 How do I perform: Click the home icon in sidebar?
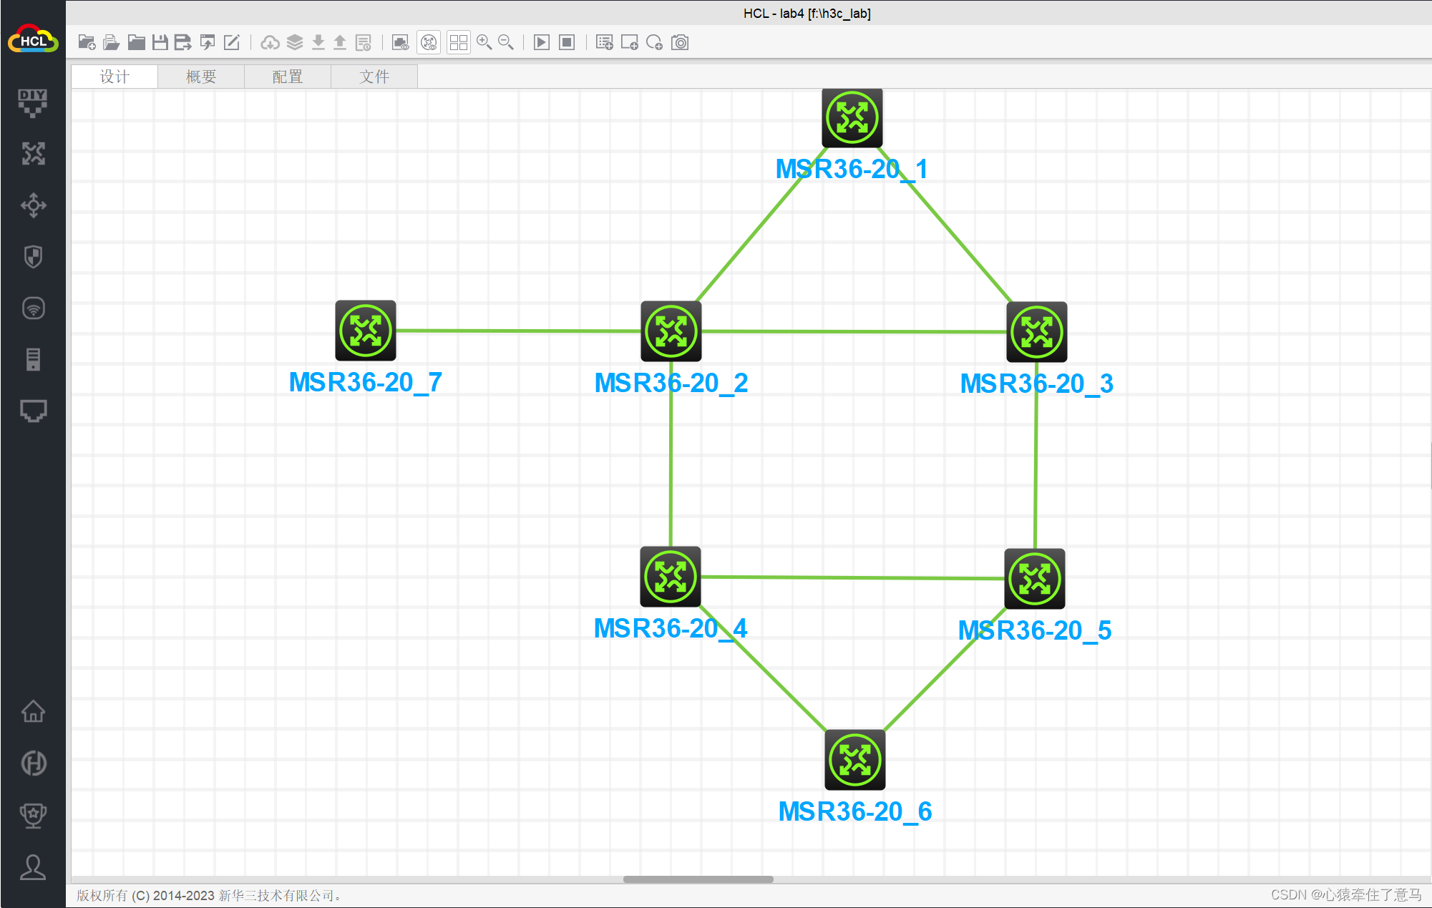tap(33, 711)
